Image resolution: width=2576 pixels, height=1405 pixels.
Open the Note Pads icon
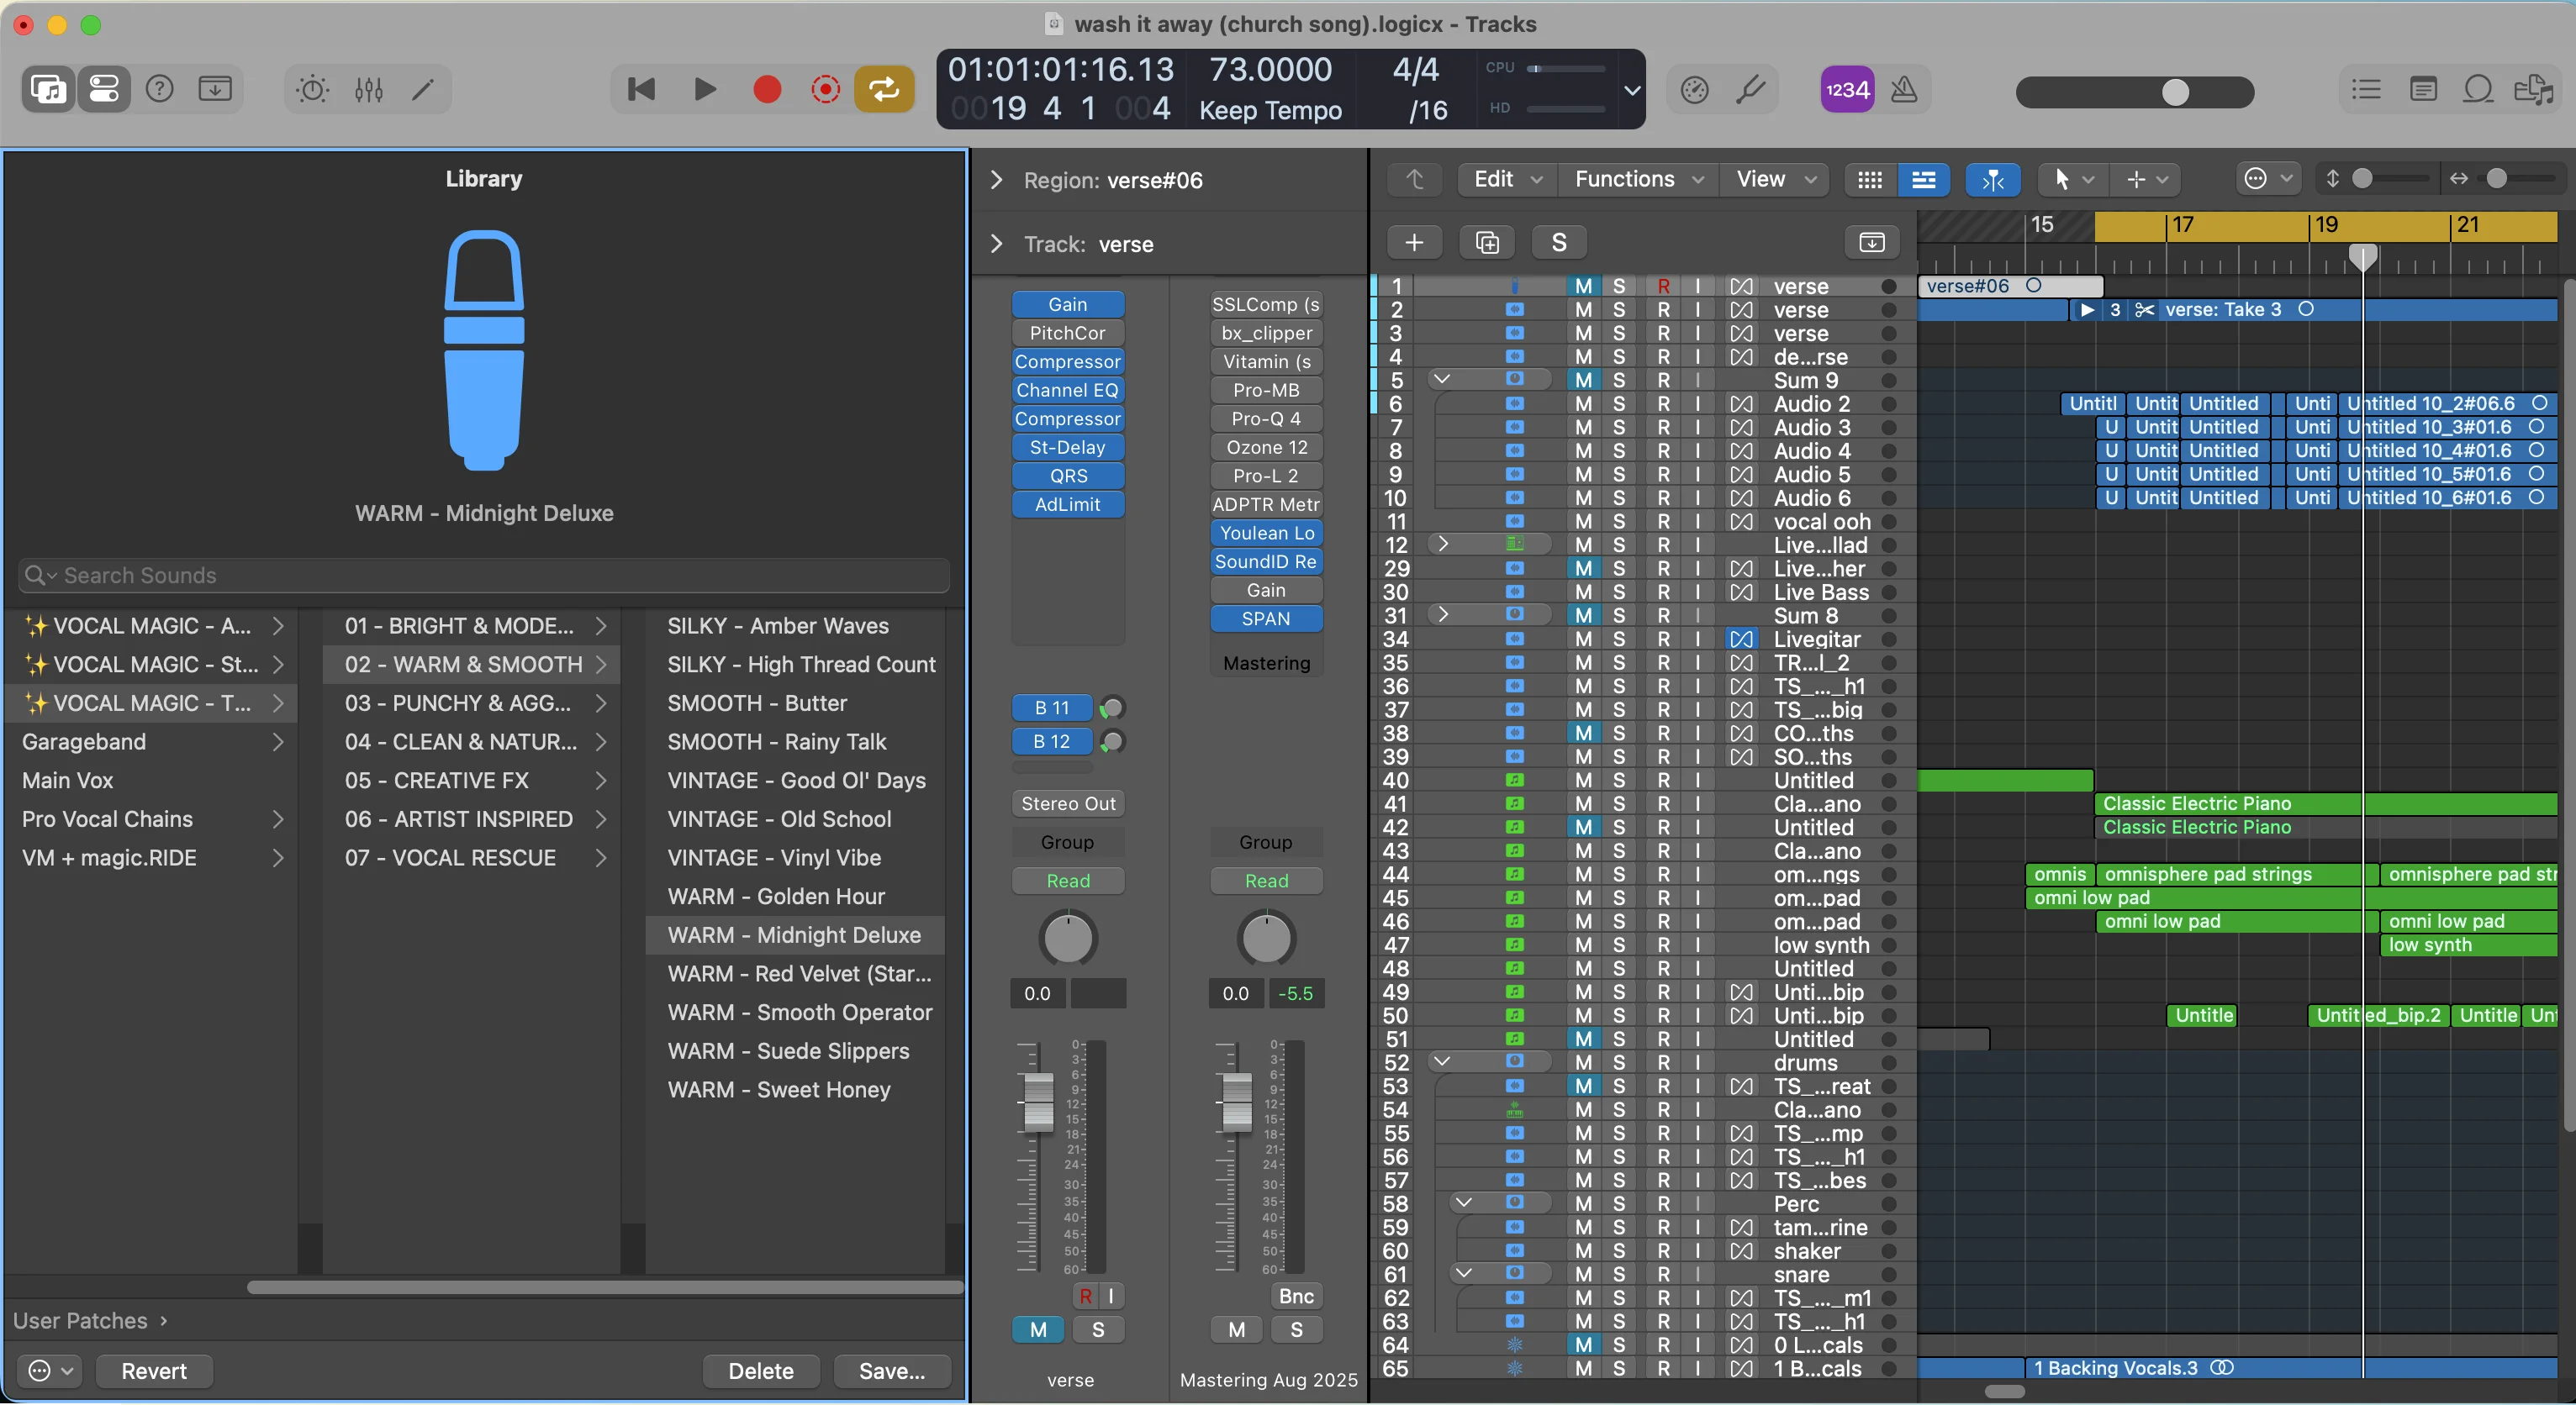coord(2424,89)
